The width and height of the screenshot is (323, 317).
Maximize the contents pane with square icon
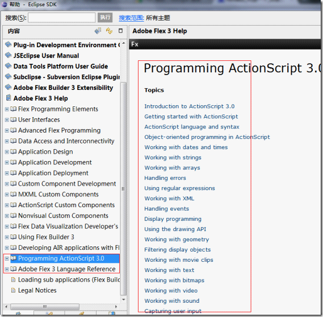click(120, 31)
